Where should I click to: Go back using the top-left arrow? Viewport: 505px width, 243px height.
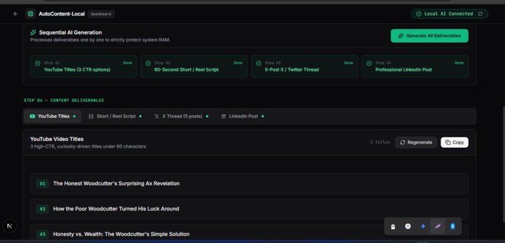pos(16,14)
